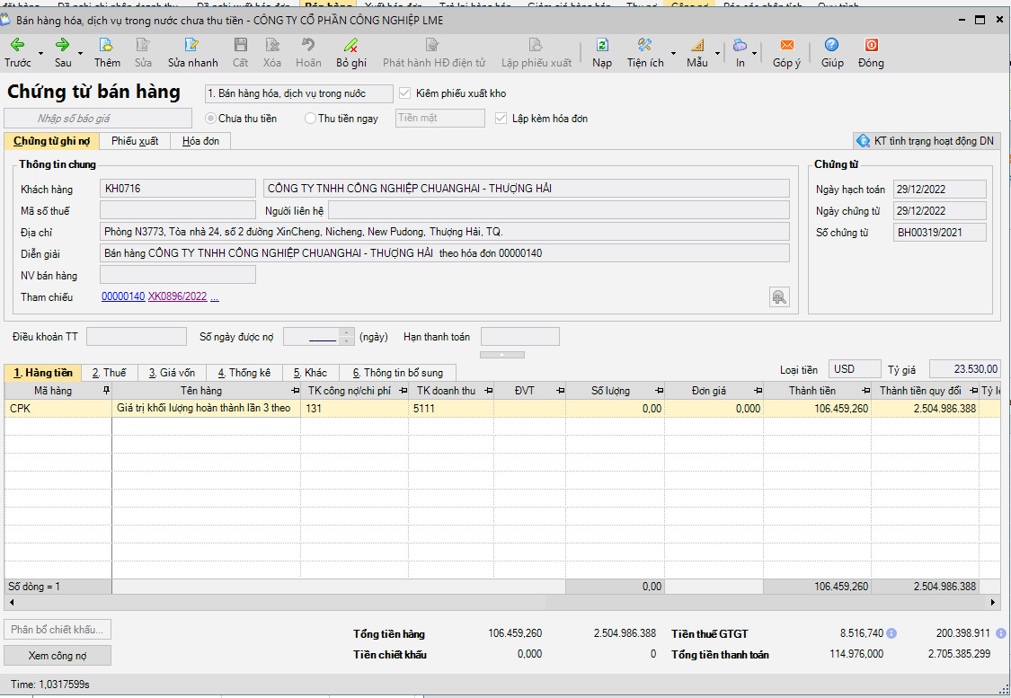Open dropdown arrow next to Trước
This screenshot has width=1011, height=698.
click(x=40, y=54)
